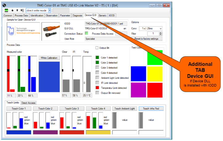Click the Teach Color 1 button
The height and width of the screenshot is (141, 223).
coord(19,109)
